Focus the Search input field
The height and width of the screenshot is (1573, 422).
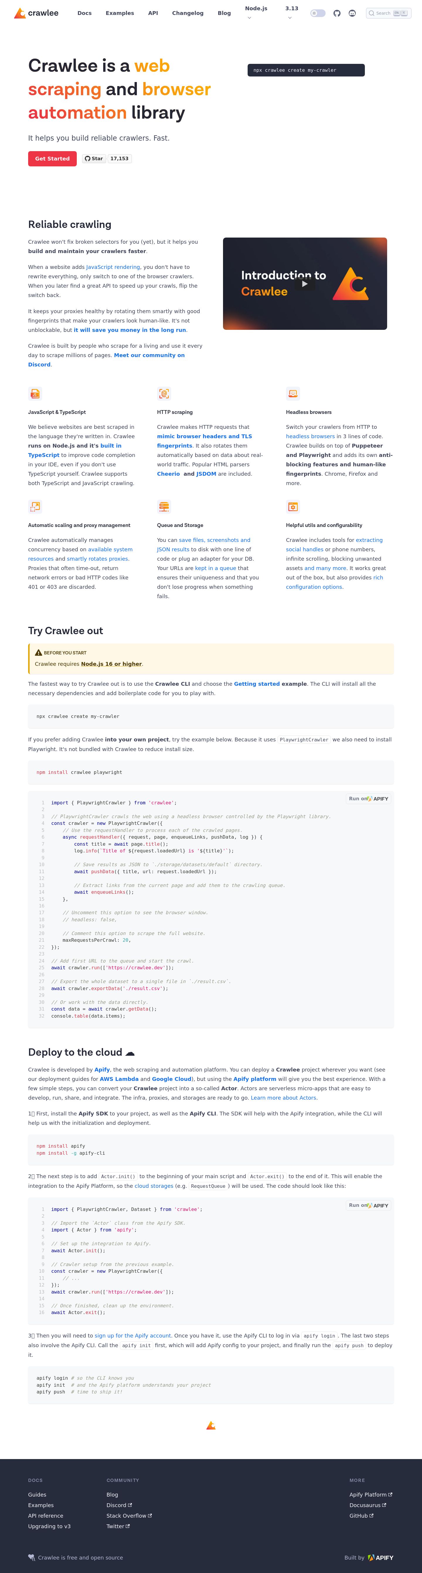pos(388,13)
